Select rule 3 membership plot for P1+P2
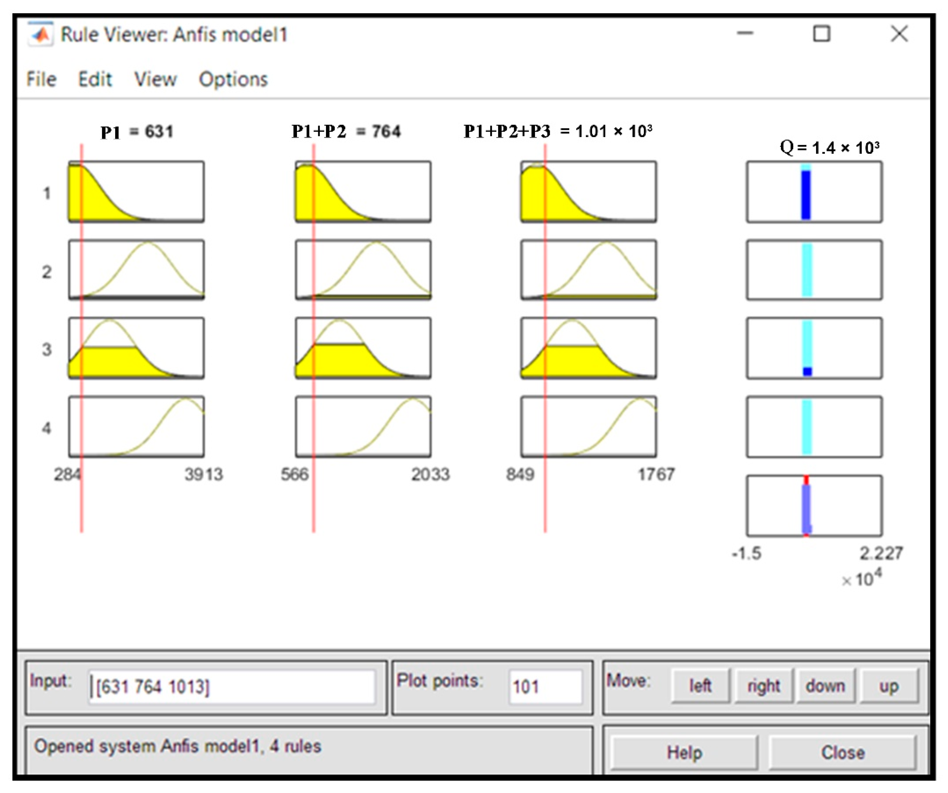Screen dimensions: 948x793 [x=363, y=348]
